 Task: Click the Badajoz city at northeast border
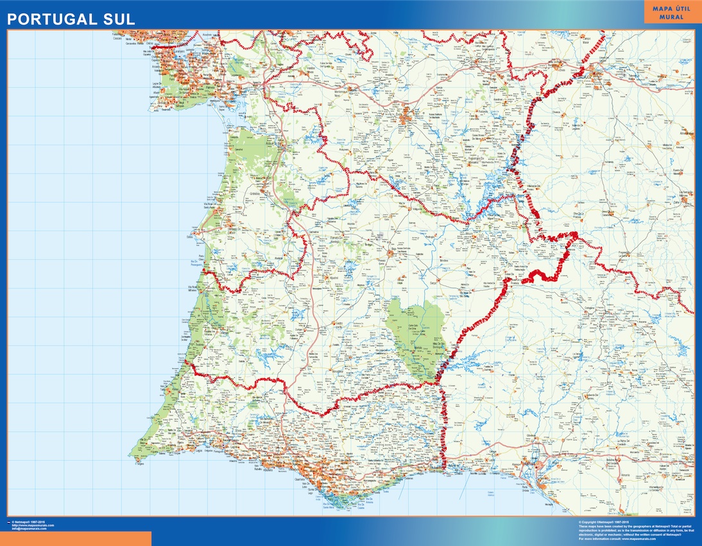[597, 73]
